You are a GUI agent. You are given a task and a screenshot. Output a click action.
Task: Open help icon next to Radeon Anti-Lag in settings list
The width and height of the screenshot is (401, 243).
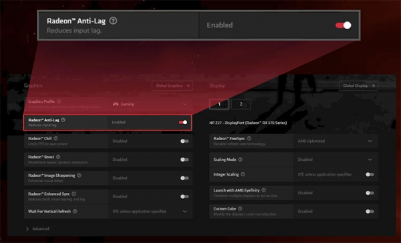pyautogui.click(x=63, y=120)
